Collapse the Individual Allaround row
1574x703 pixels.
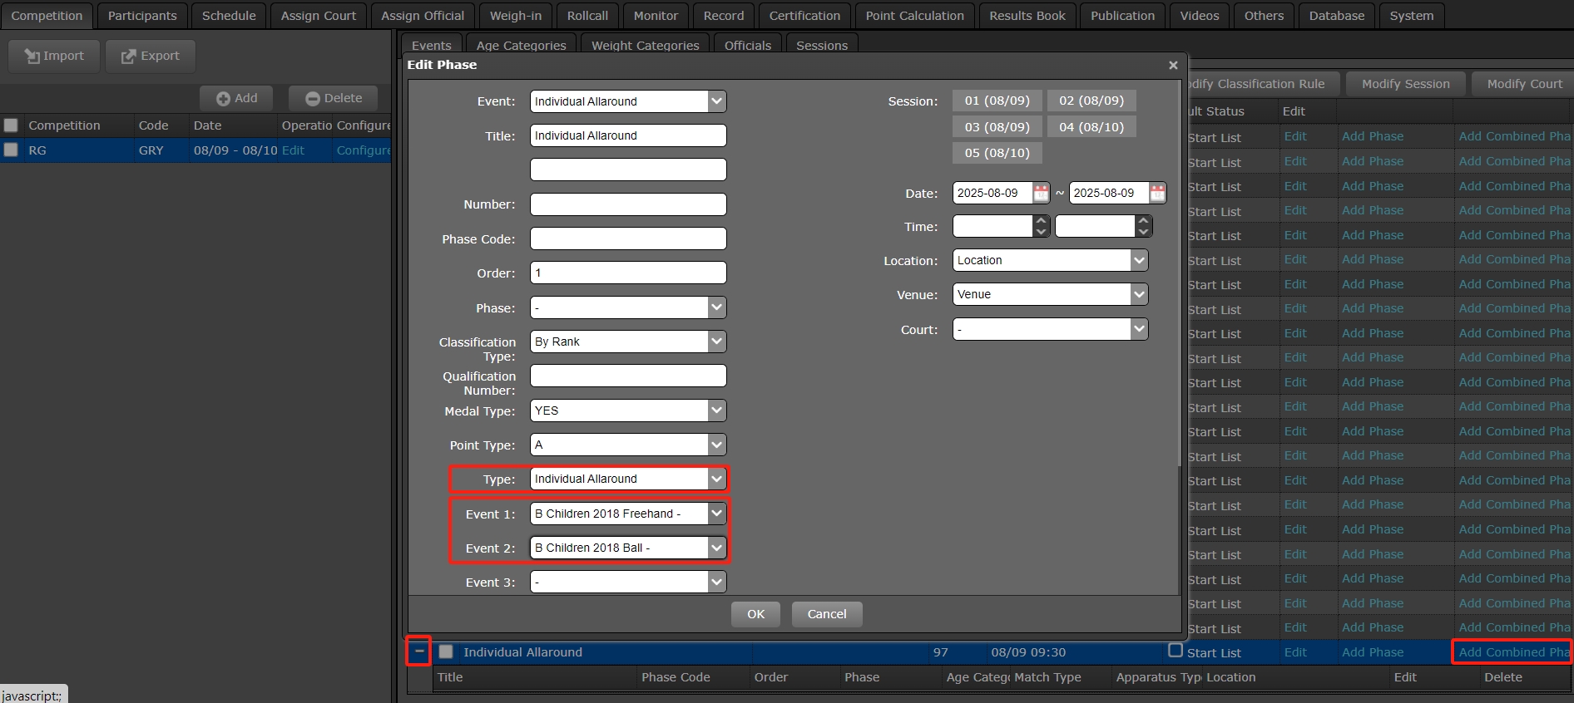418,651
